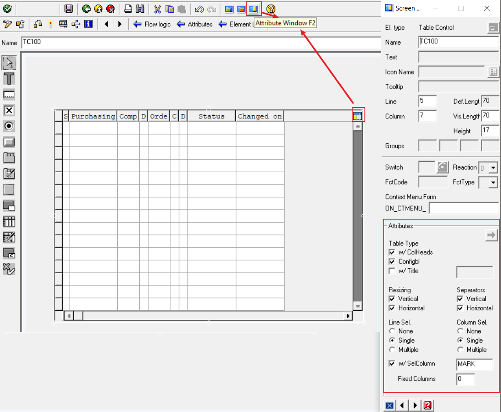Click table settings icon in table corner

click(x=357, y=116)
